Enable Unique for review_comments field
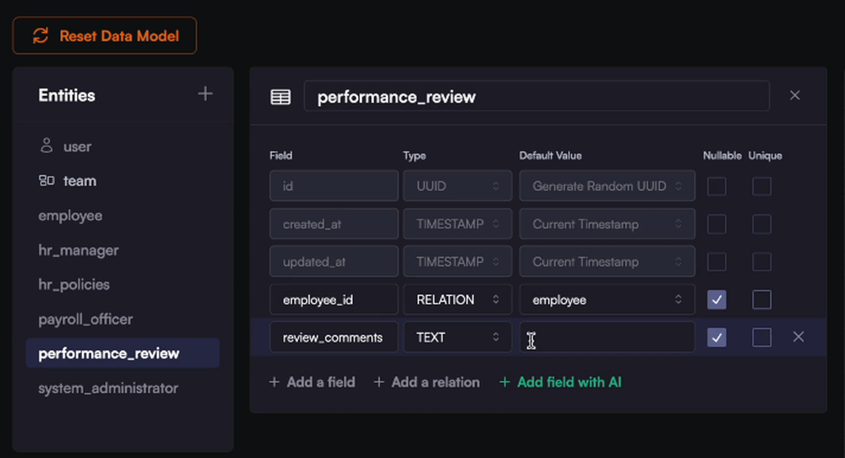Viewport: 845px width, 458px height. (761, 337)
